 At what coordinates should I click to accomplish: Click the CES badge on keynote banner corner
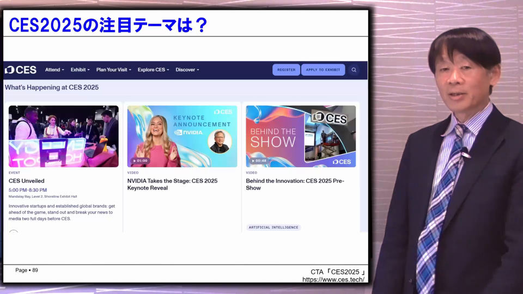(223, 112)
